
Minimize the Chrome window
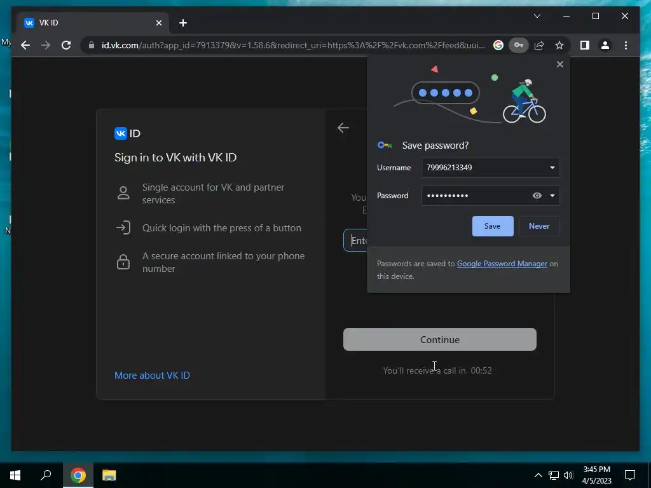coord(566,16)
